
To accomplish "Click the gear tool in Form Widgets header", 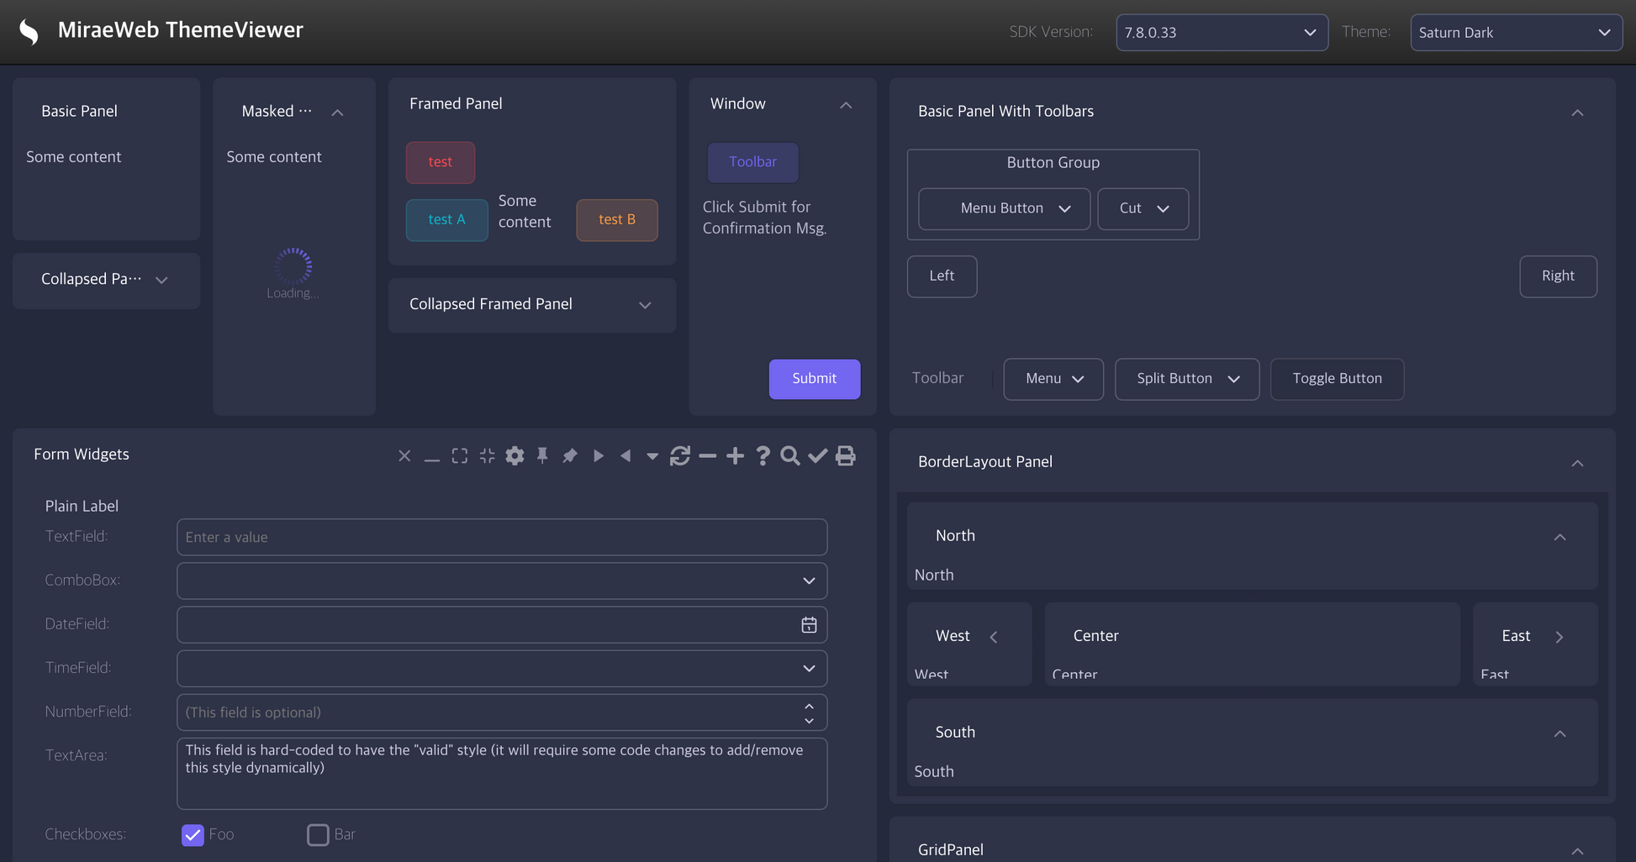I will tap(515, 455).
